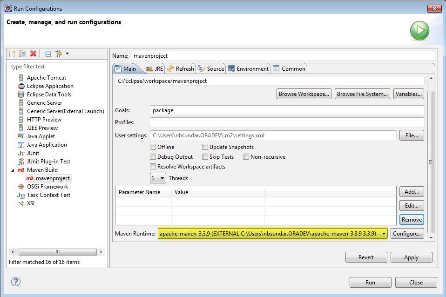Duplicate the selected launch configuration
Viewport: 446px width, 297px height.
click(x=22, y=54)
